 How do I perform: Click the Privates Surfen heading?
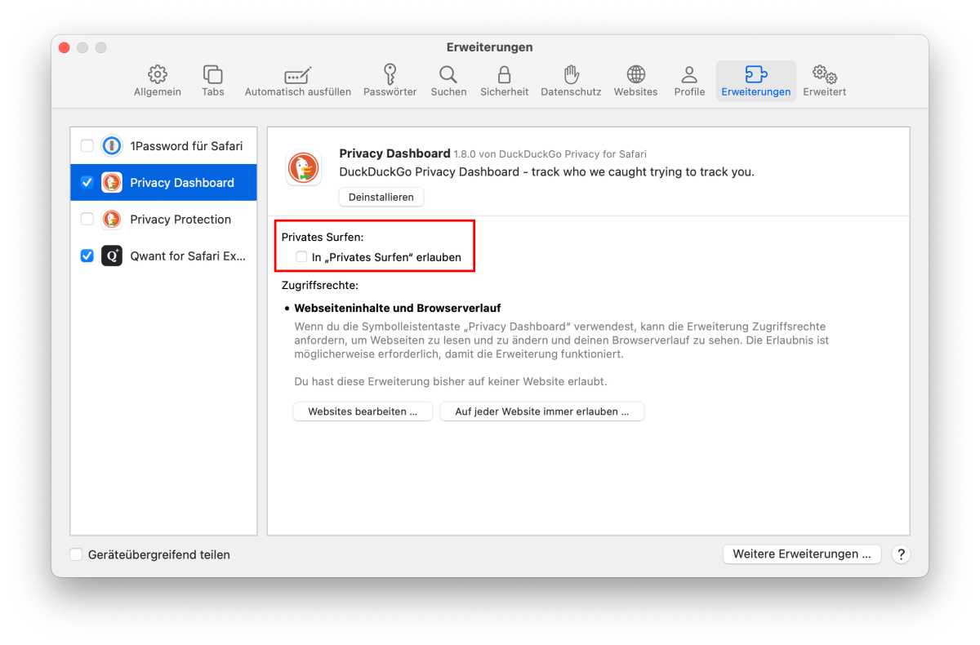(x=323, y=237)
